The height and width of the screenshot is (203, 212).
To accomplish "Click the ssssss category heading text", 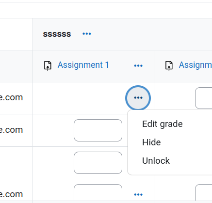I will tap(57, 34).
